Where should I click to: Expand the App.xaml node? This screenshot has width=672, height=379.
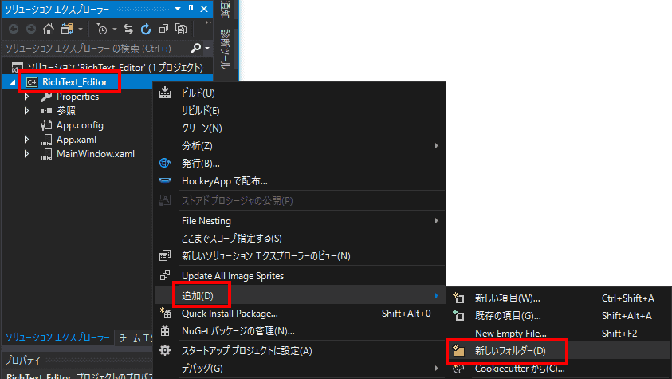(26, 140)
